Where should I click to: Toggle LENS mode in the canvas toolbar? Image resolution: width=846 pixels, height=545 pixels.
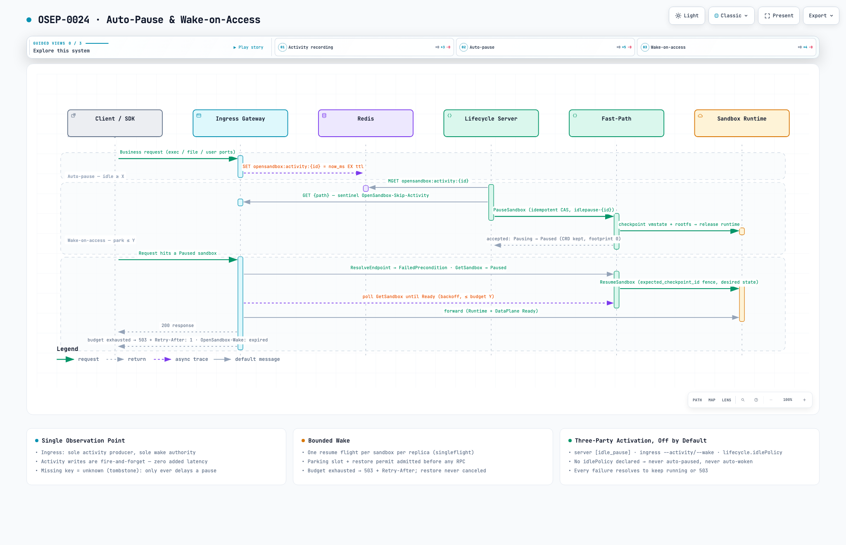[x=727, y=400]
